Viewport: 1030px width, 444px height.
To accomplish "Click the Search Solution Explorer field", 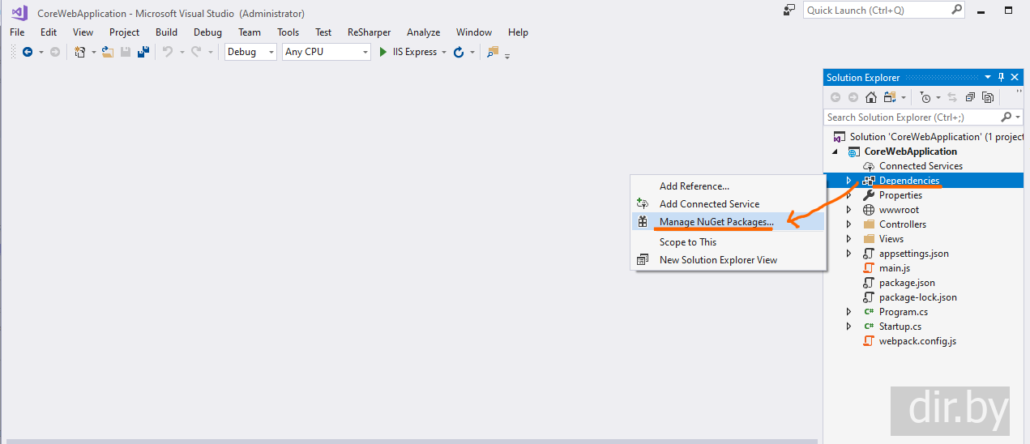I will coord(912,117).
